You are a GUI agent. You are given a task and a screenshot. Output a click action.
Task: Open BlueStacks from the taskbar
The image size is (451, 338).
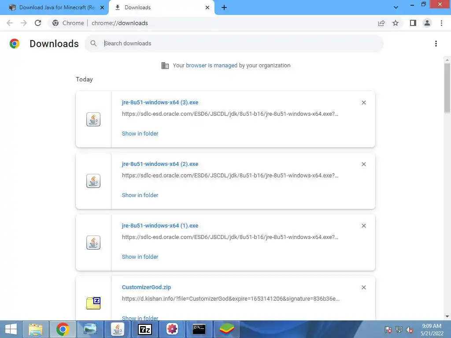[x=227, y=329]
